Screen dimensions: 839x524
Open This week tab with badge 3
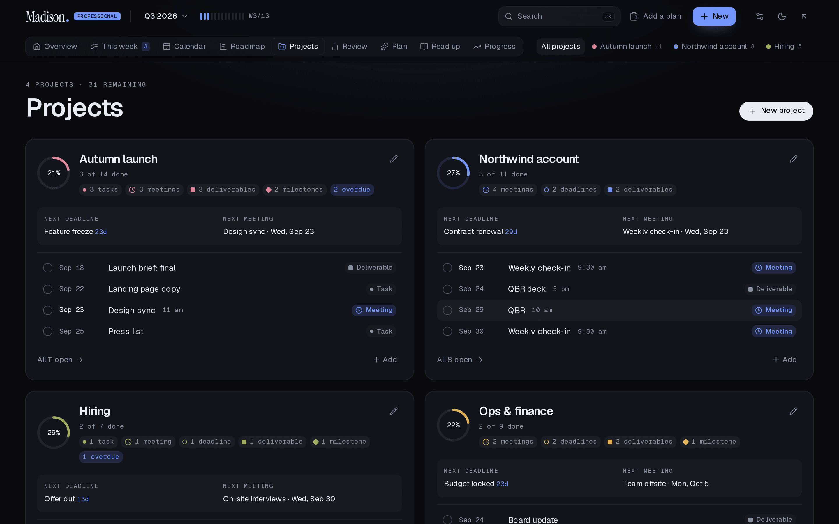click(120, 47)
